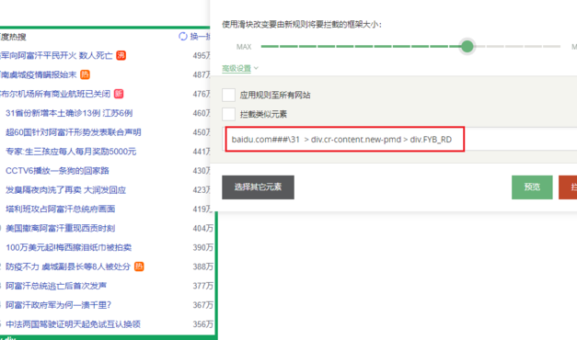The height and width of the screenshot is (340, 577).
Task: Open 塔利班攻占阿富汗总统府画面
Action: coord(61,210)
